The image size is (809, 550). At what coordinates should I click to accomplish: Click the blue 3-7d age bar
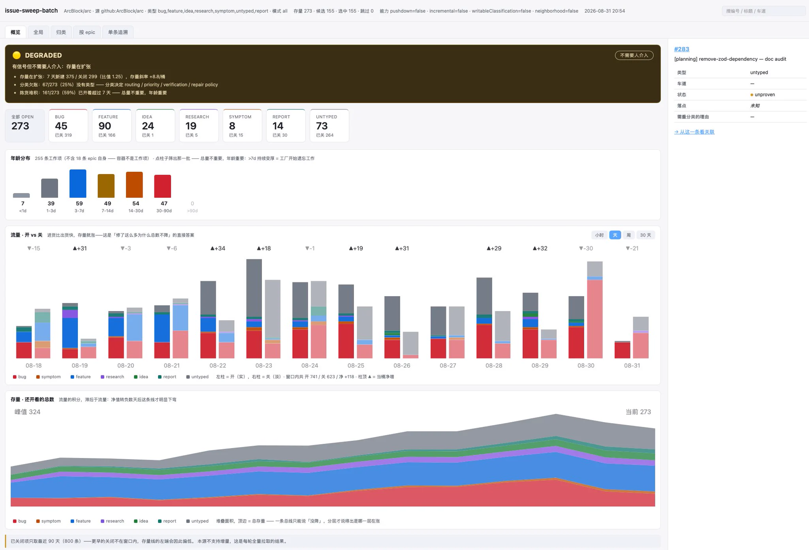pos(78,184)
